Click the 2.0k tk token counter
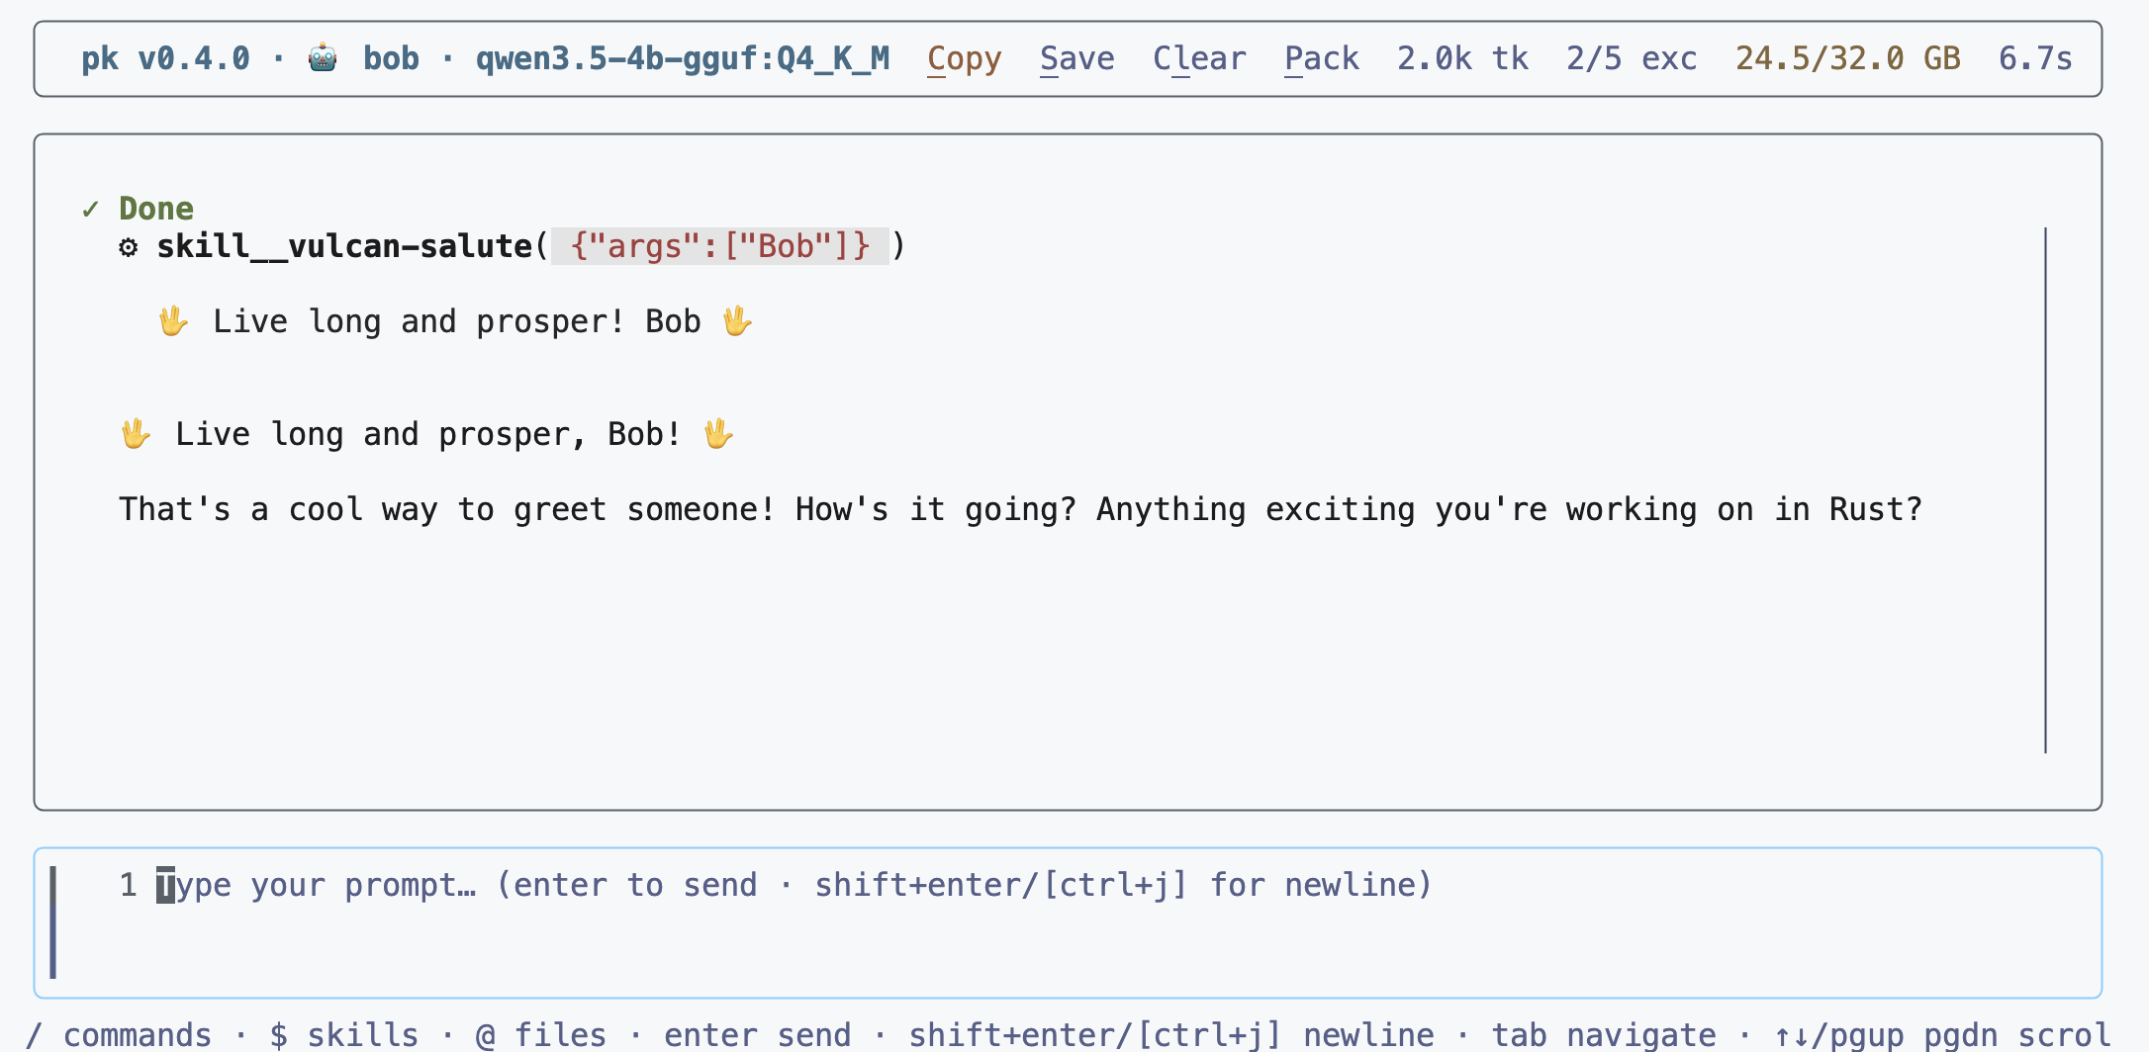This screenshot has height=1052, width=2149. coord(1463,58)
